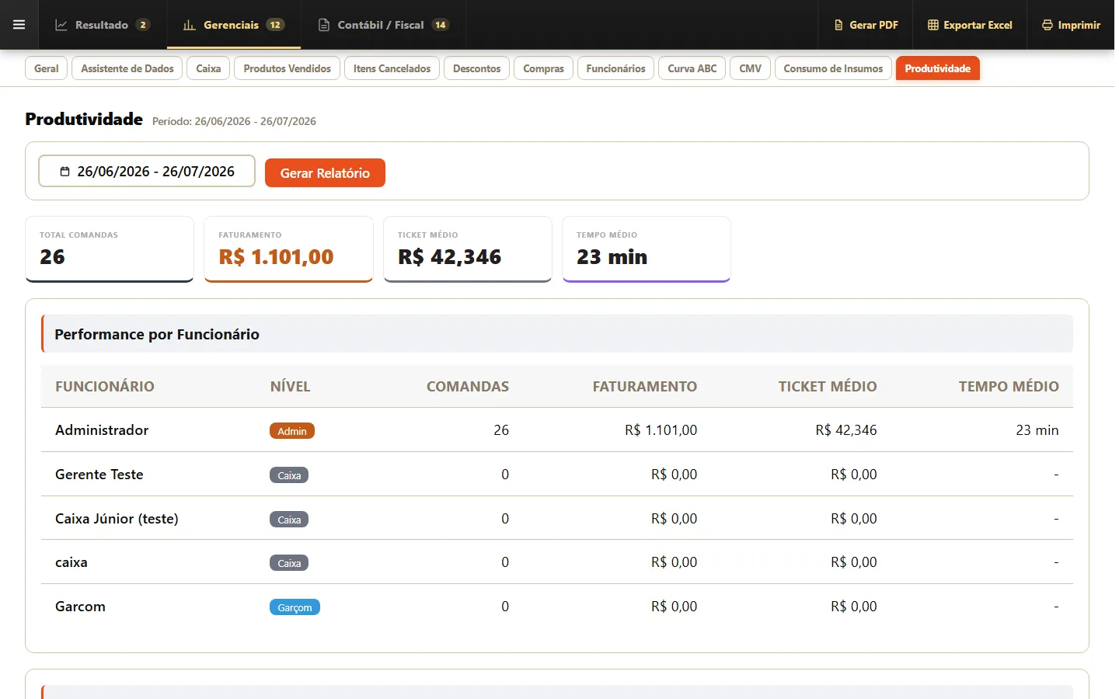Click Administrador's 23 min tempo médio value
This screenshot has width=1119, height=699.
click(x=1037, y=430)
